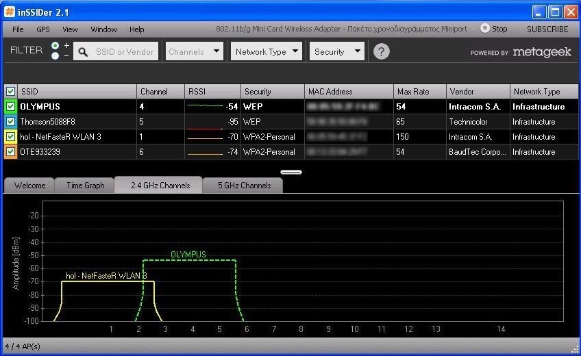581x356 pixels.
Task: Click the metageek logo
Action: (x=542, y=52)
